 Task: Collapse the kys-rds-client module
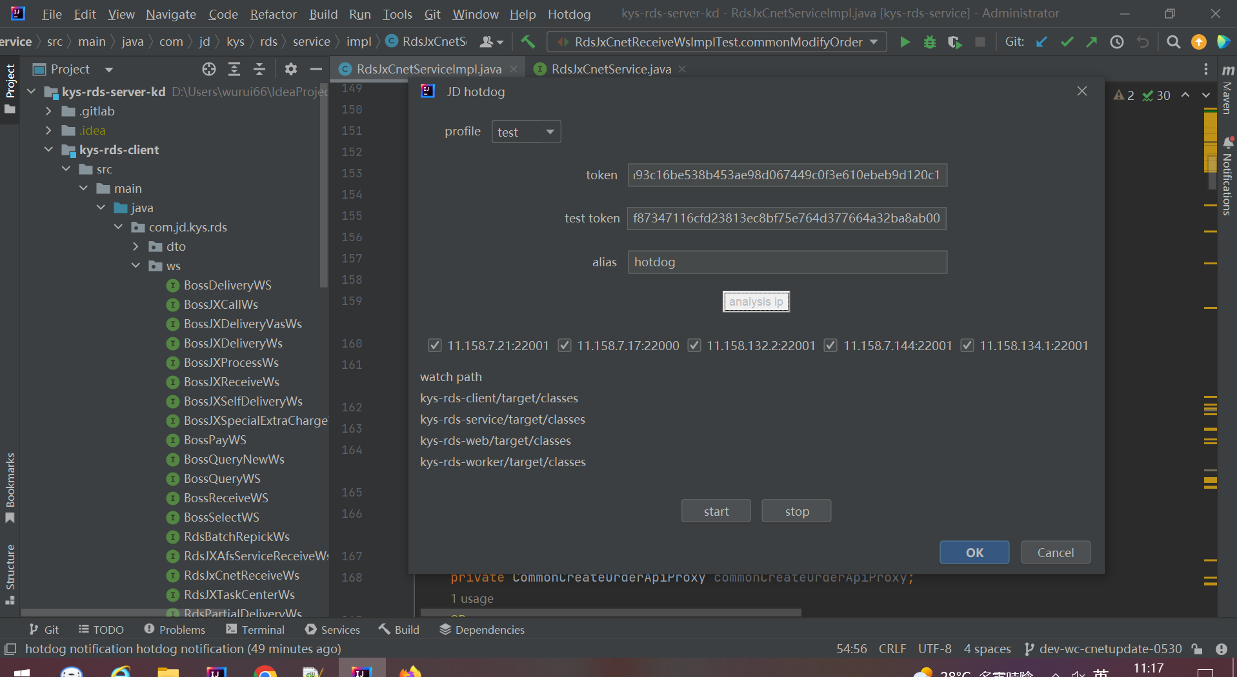click(x=48, y=150)
